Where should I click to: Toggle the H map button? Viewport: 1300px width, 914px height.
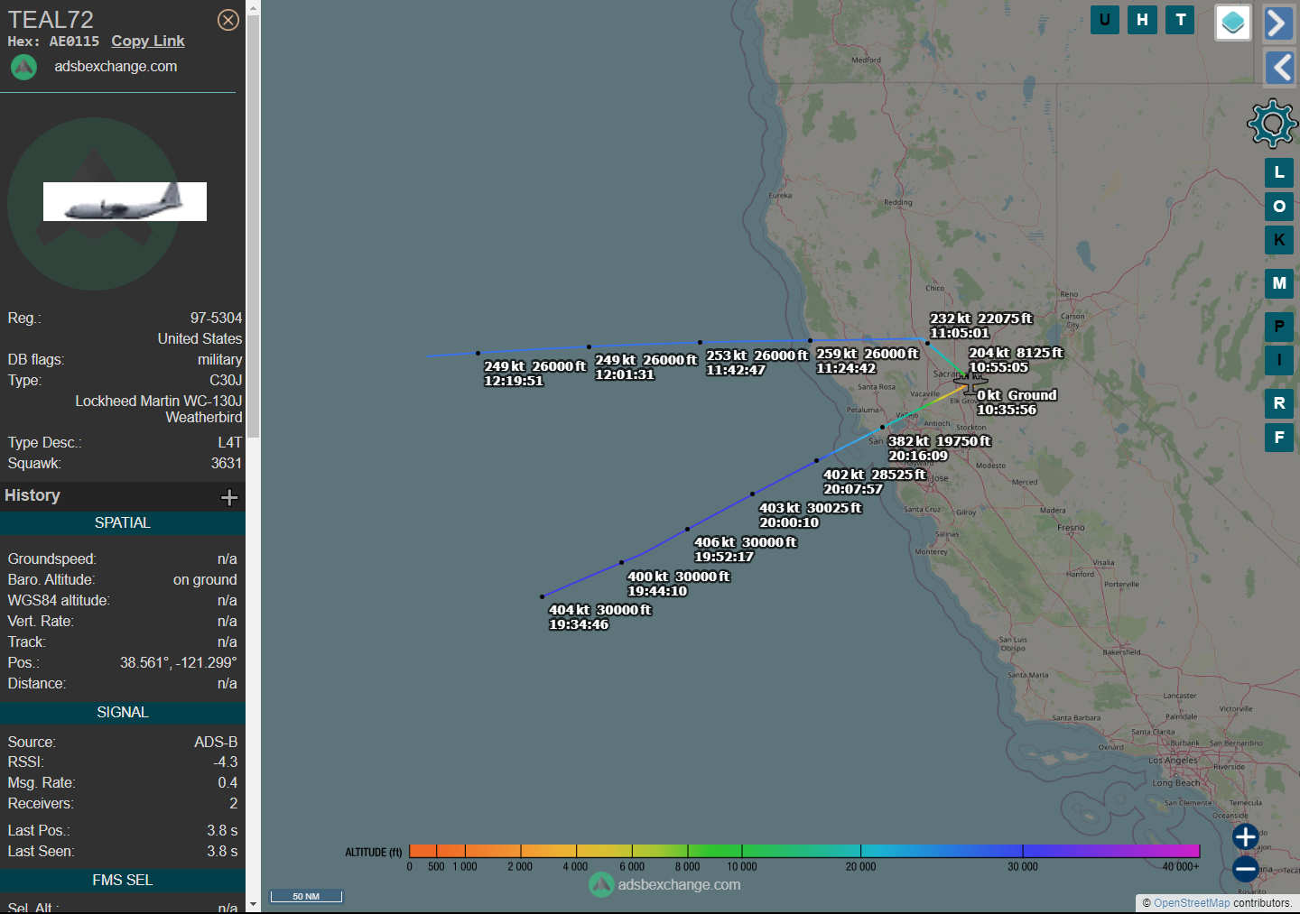pos(1143,20)
